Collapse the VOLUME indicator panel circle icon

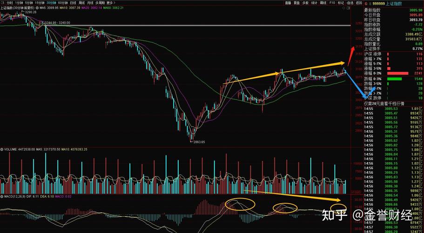click(x=2, y=150)
